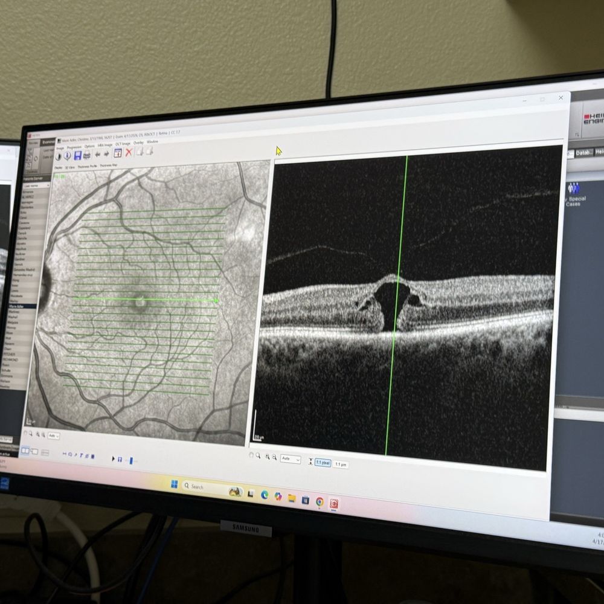The height and width of the screenshot is (604, 604).
Task: Select magnifier tool below fundus image
Action: pyautogui.click(x=31, y=434)
